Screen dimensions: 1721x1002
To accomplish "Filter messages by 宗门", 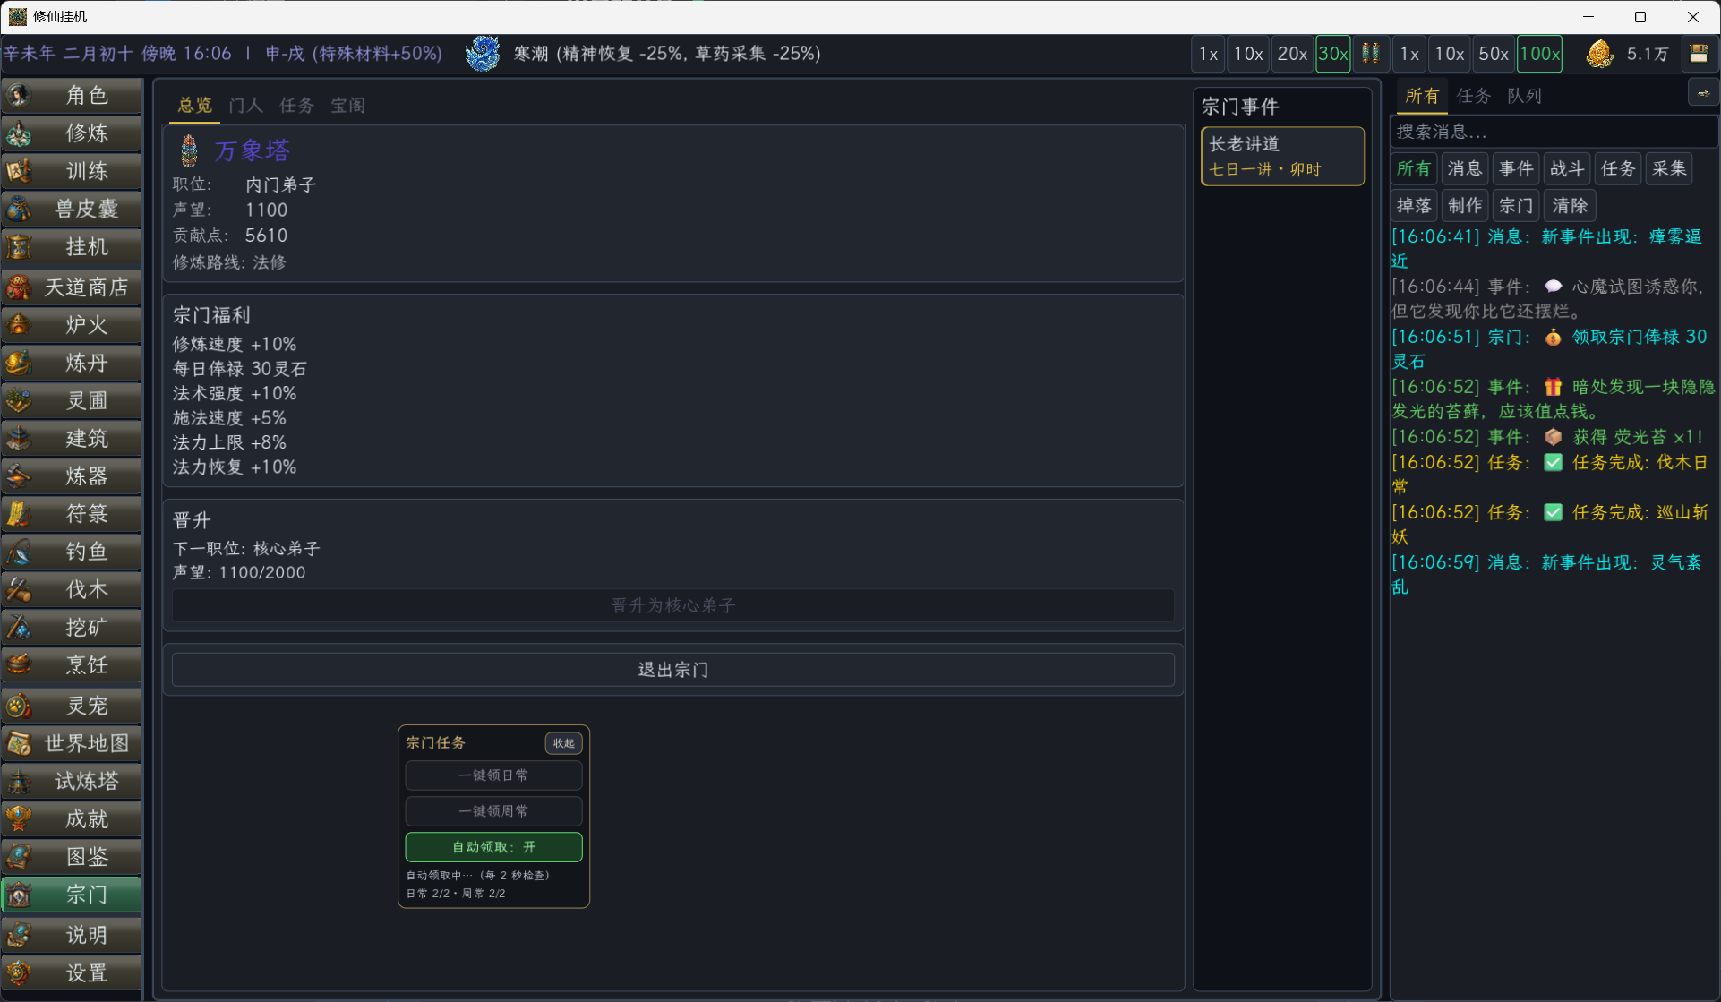I will coord(1516,206).
